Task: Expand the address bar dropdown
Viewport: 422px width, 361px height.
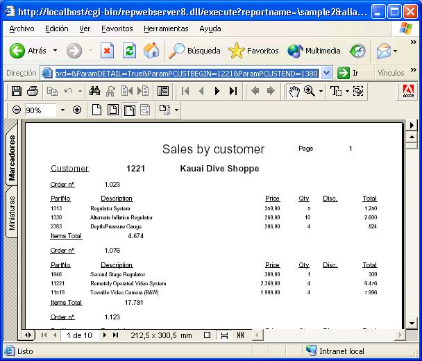Action: coord(326,73)
